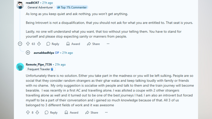
Task: Give an Award to readit347's comment
Action: pos(73,44)
